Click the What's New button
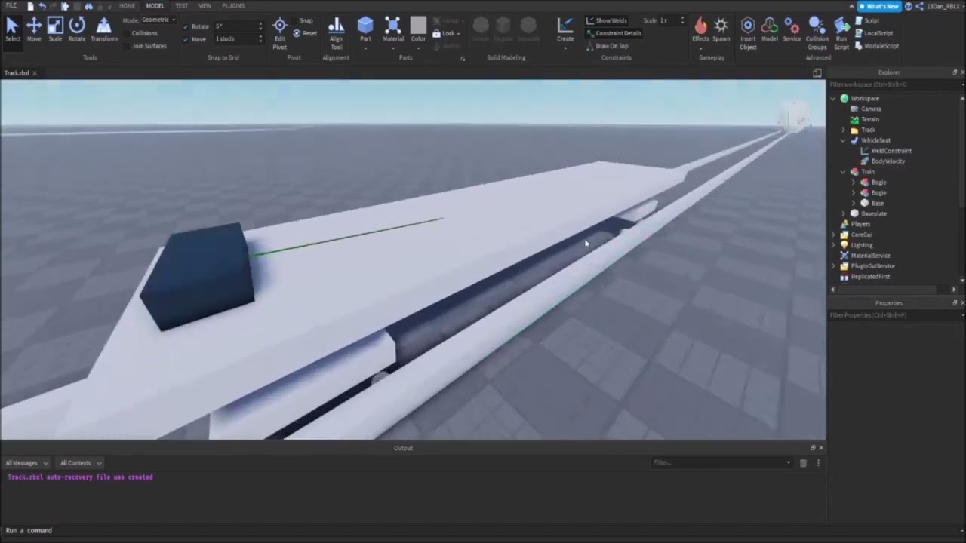This screenshot has height=543, width=966. [879, 6]
